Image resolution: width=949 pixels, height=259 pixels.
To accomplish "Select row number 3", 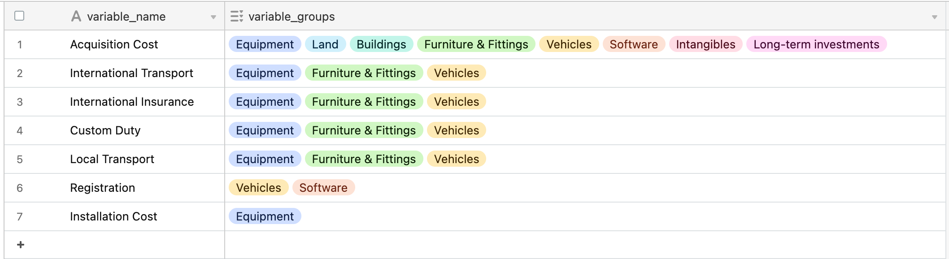I will pyautogui.click(x=20, y=102).
